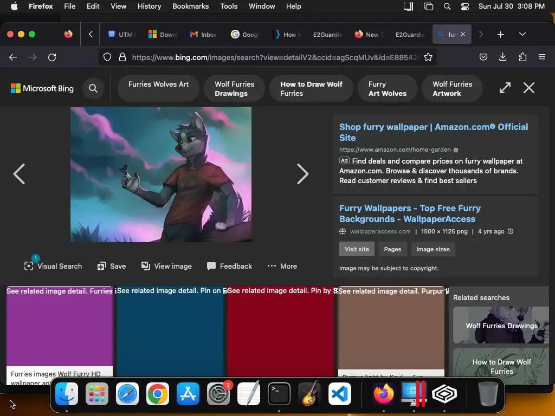Open the Bookmarks menu in menu bar

pyautogui.click(x=190, y=6)
